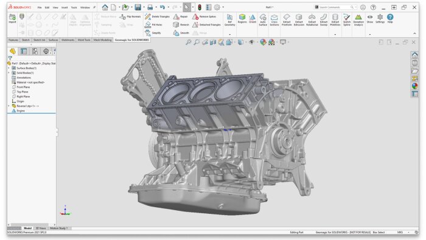Open dropdown under Show
The height and width of the screenshot is (240, 426).
coord(370,35)
